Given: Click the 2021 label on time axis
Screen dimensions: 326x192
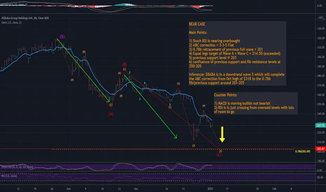Looking at the screenshot, I should coord(211,189).
